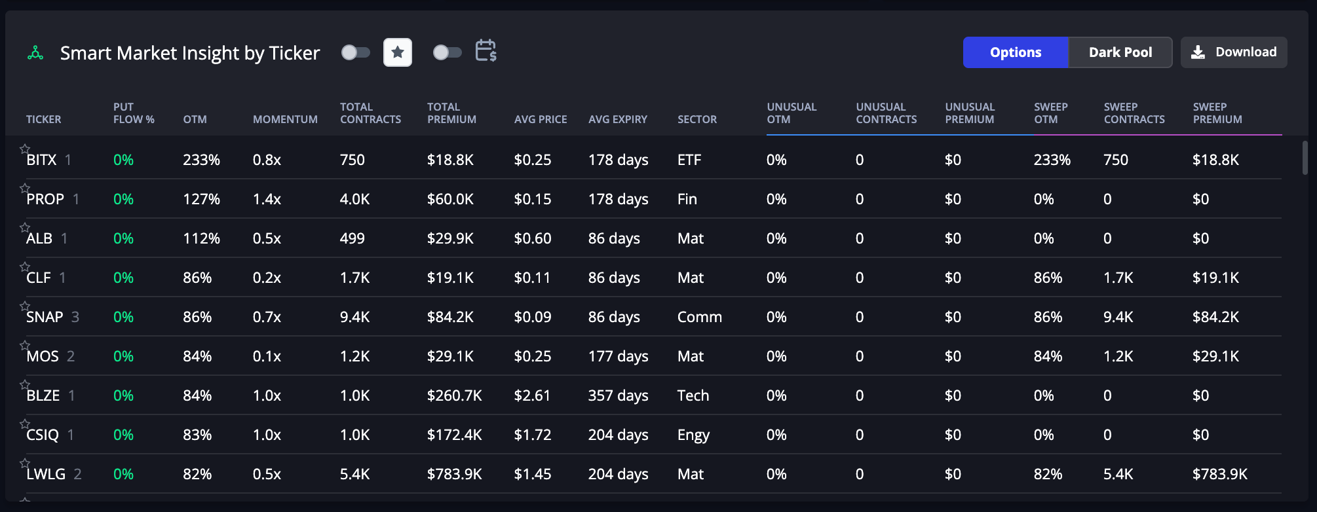Click the download arrow icon
Viewport: 1317px width, 512px height.
[1198, 52]
